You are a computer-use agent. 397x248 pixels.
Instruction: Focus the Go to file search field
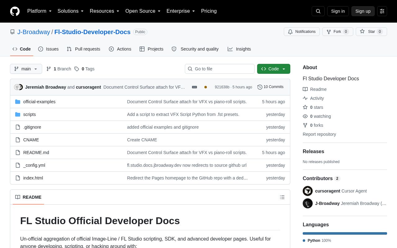[x=220, y=69]
